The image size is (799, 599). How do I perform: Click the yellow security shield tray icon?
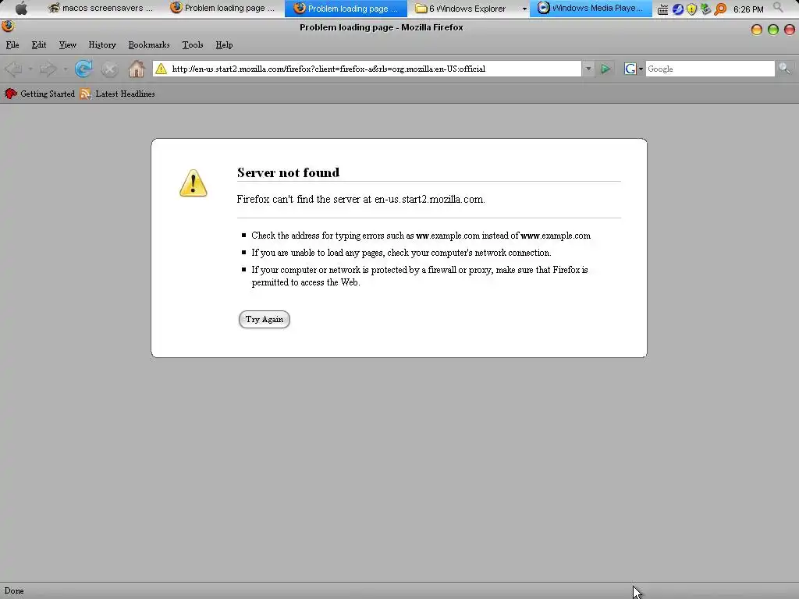tap(691, 9)
